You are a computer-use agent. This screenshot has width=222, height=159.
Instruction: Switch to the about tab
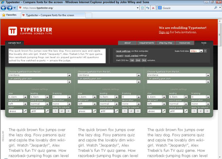tap(127, 43)
